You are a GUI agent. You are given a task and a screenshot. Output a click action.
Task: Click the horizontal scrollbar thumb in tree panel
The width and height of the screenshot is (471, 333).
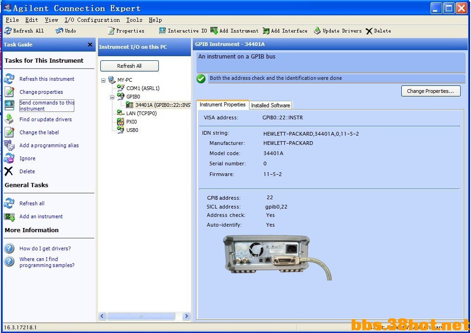click(141, 316)
